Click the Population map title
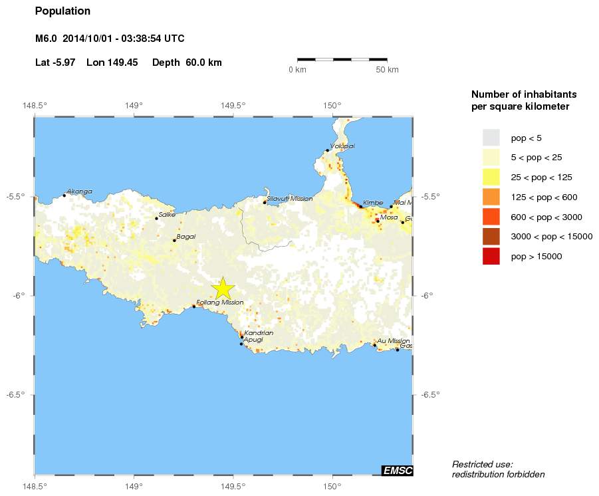599x496 pixels. coord(62,11)
